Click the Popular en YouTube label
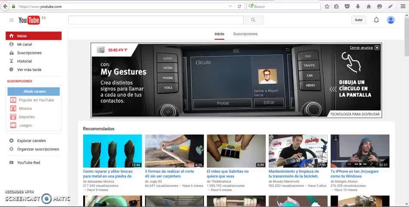 coord(36,100)
